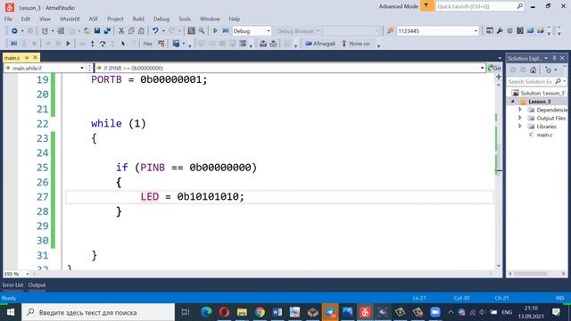
Task: Save all files in the toolbar
Action: (107, 31)
